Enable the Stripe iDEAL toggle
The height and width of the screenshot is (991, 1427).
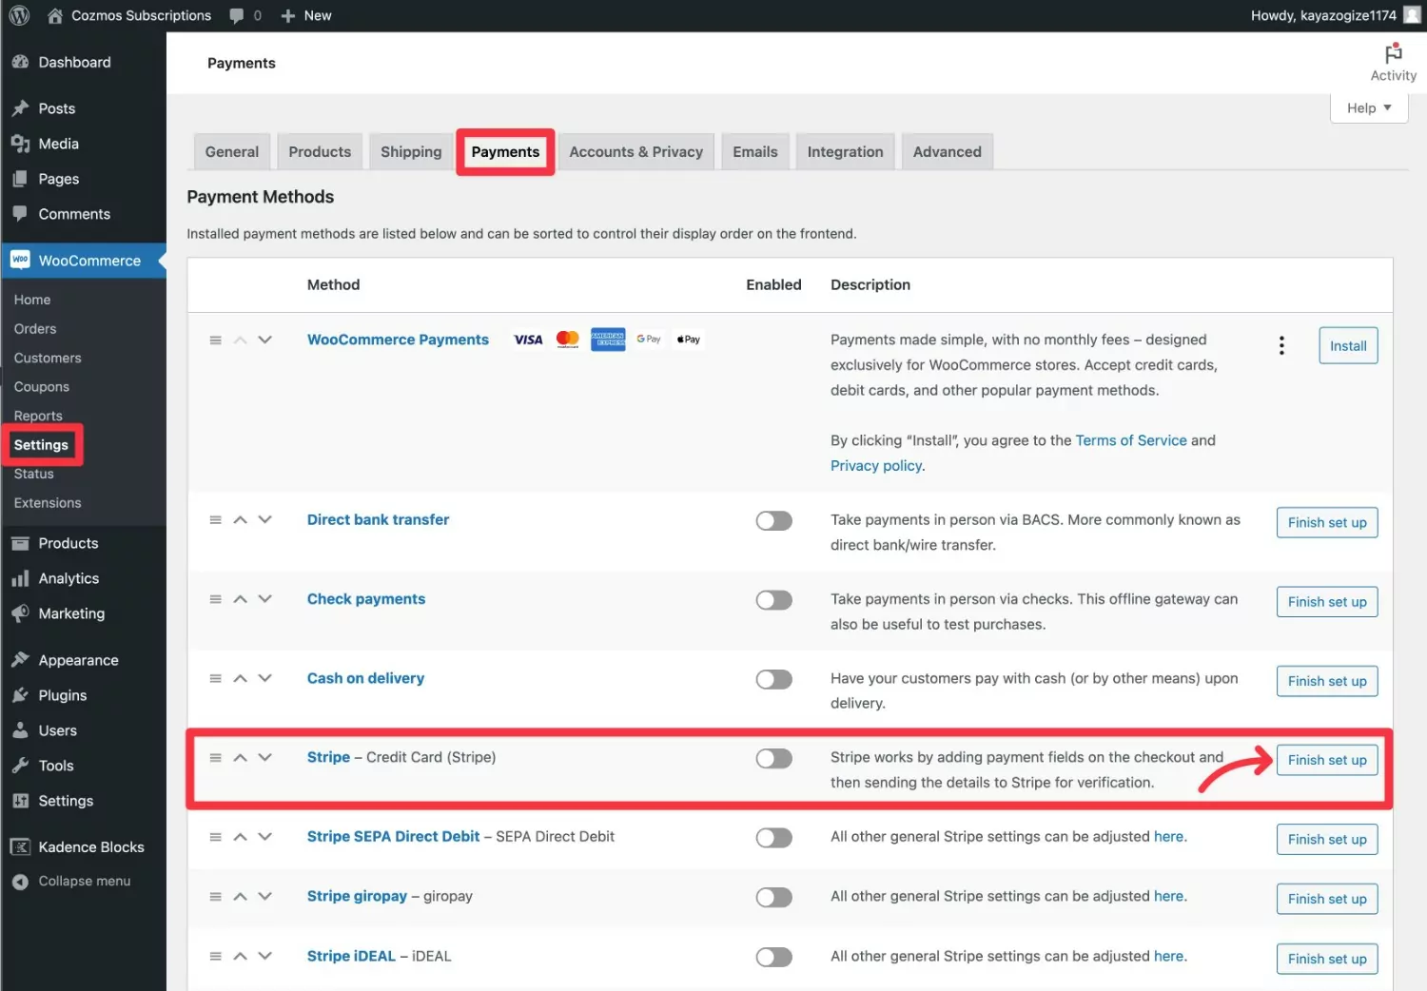[x=773, y=958]
